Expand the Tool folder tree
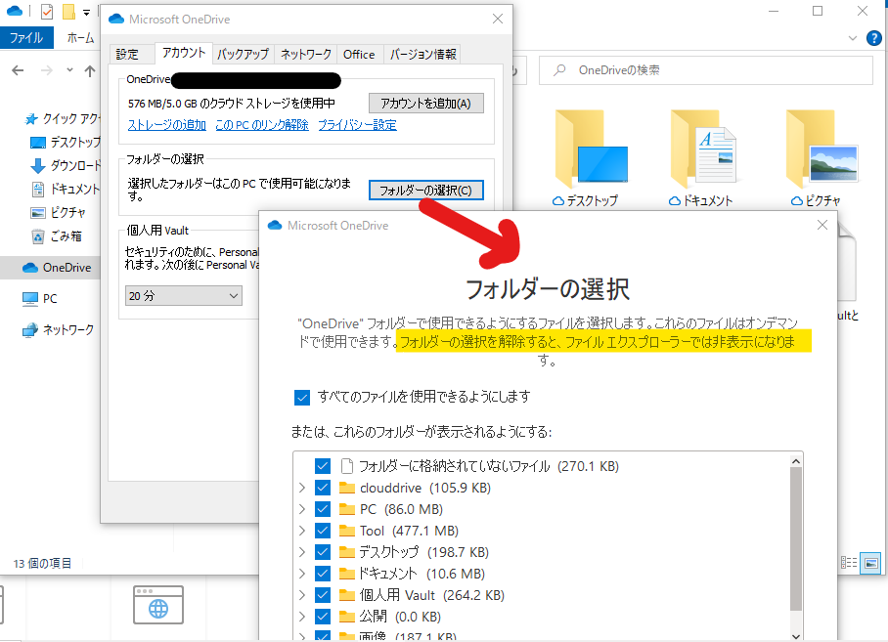Screen dimensions: 888x642 pyautogui.click(x=302, y=530)
